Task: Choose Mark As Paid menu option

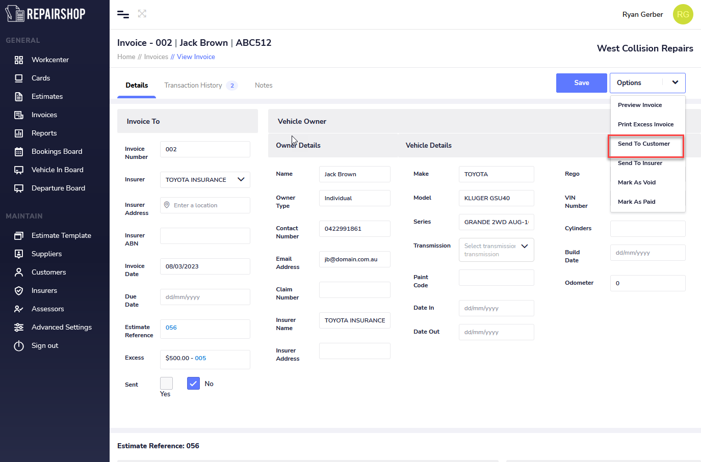Action: click(636, 202)
